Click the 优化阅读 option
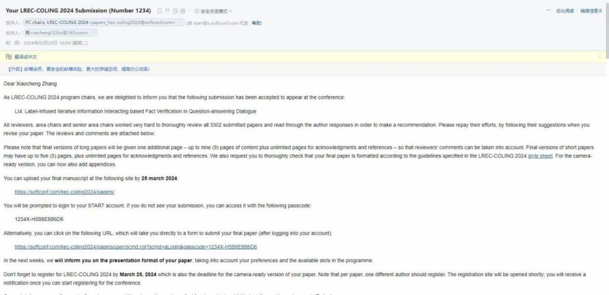 [565, 11]
